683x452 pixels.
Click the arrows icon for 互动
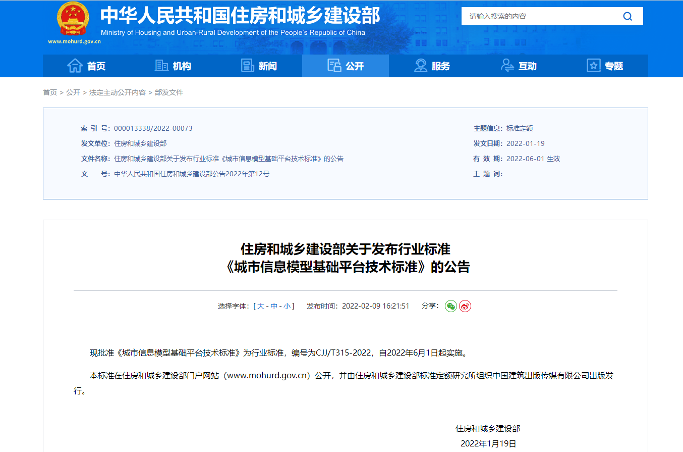[507, 66]
